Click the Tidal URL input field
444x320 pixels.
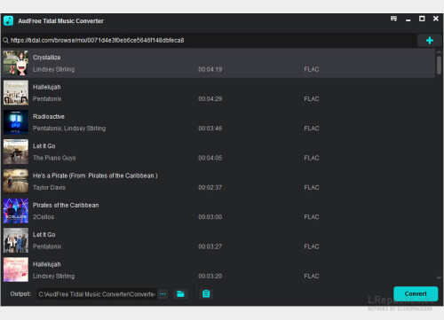pyautogui.click(x=209, y=40)
